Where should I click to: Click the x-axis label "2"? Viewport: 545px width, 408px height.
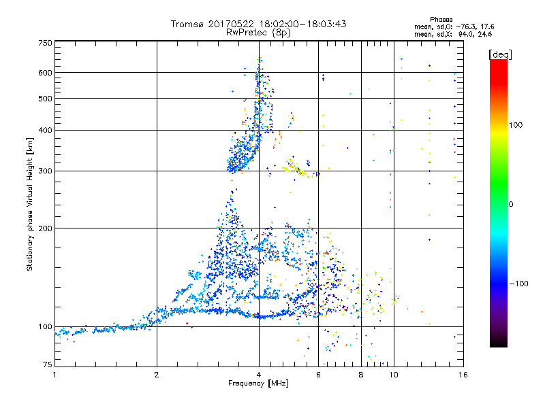coord(157,375)
